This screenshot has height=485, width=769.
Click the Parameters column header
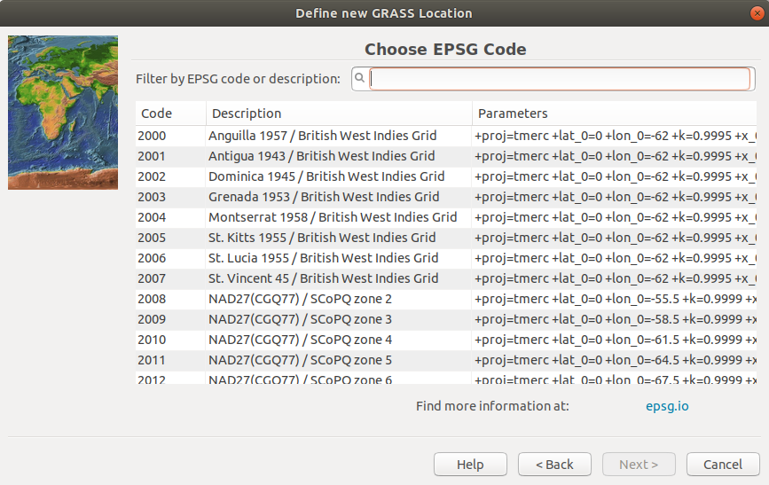pos(615,113)
